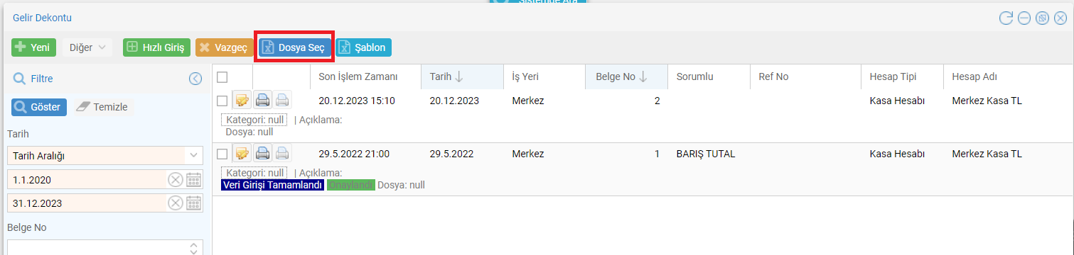The image size is (1074, 255).
Task: Open the calendar picker next to 1.1.2020
Action: point(194,180)
